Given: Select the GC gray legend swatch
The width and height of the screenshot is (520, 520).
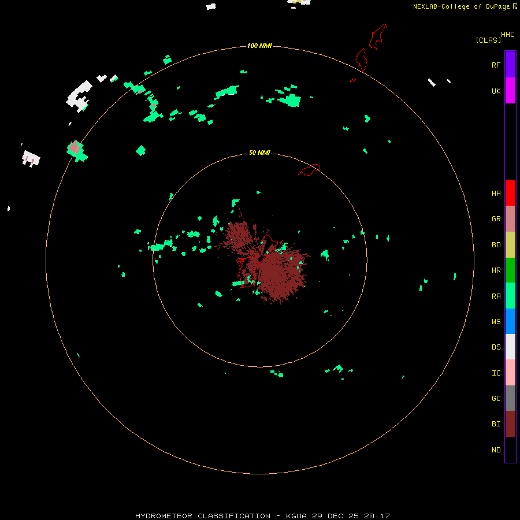Looking at the screenshot, I should pos(510,398).
